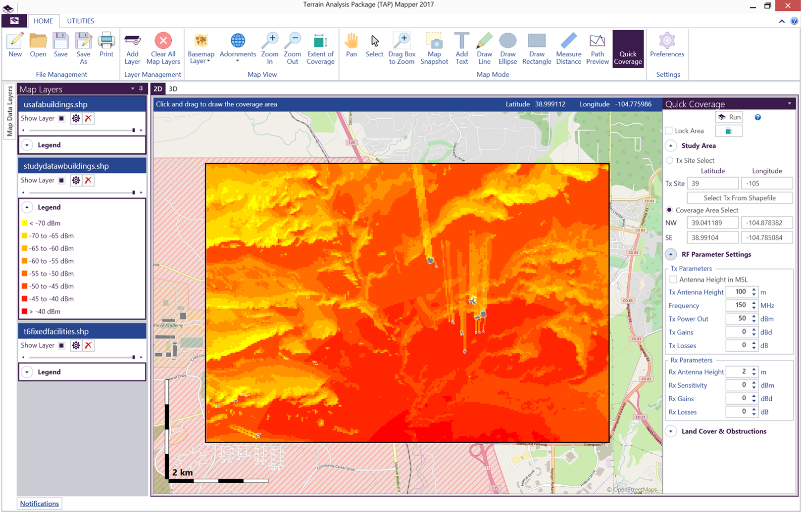The width and height of the screenshot is (802, 512).
Task: Select the Tx Site Select radio button
Action: coord(670,161)
